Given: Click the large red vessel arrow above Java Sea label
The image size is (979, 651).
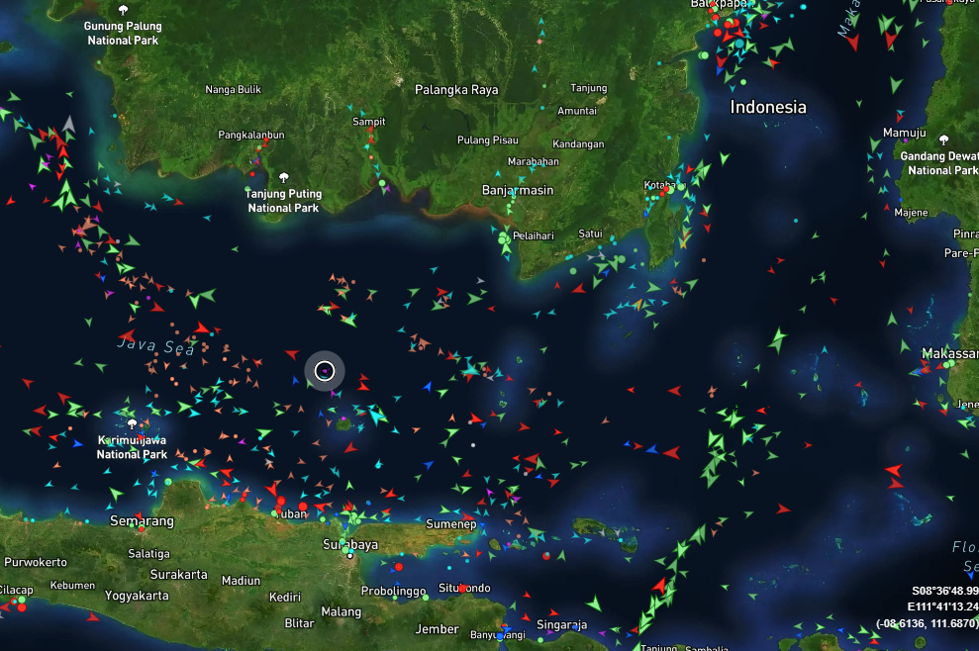Looking at the screenshot, I should pos(202,327).
